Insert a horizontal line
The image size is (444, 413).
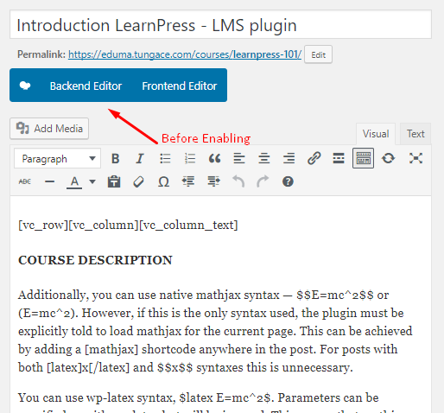pos(49,181)
